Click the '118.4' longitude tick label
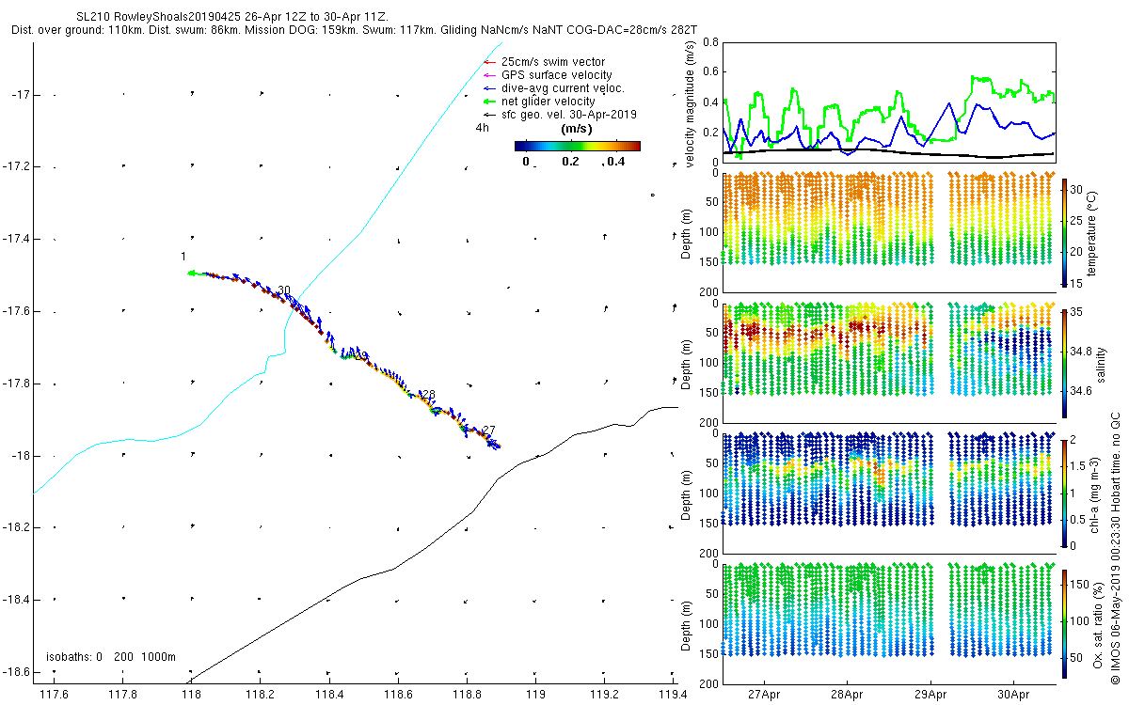The image size is (1129, 705). click(329, 695)
